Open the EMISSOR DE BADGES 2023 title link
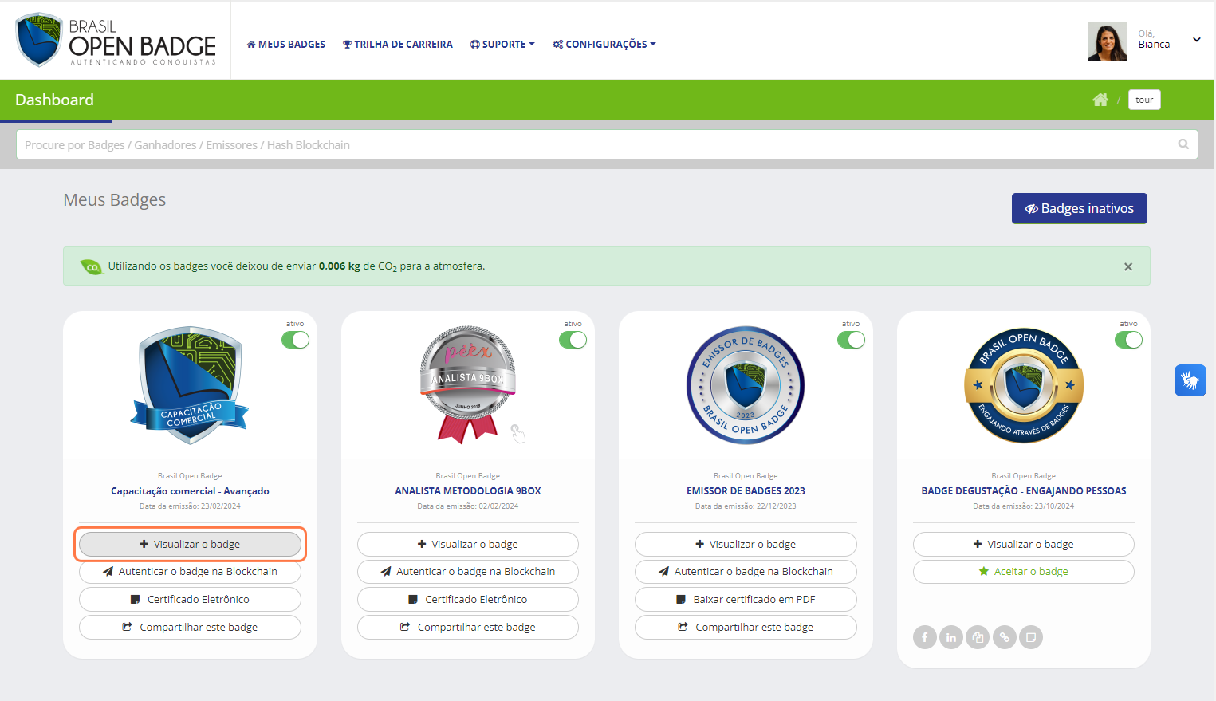 tap(746, 491)
